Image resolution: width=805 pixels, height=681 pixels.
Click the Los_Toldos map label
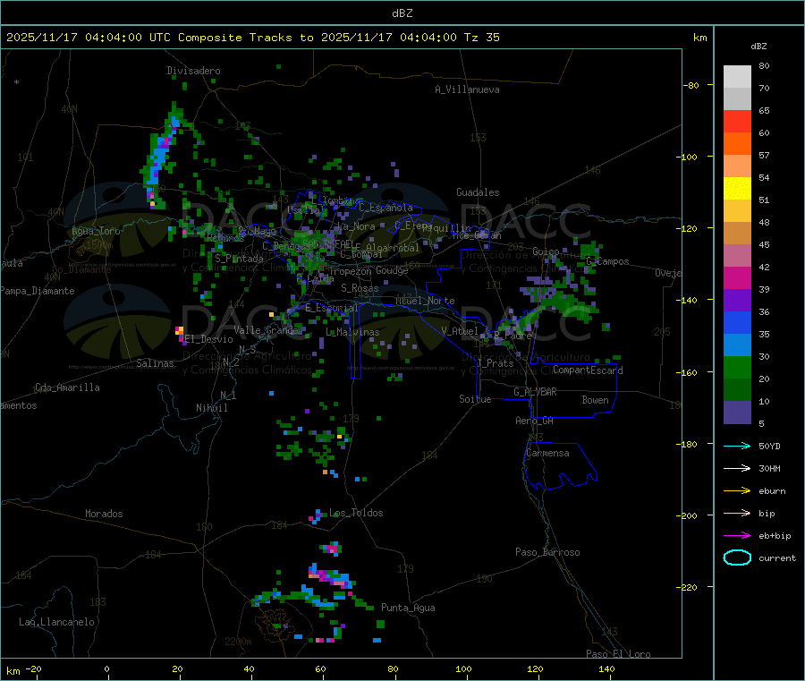[x=356, y=513]
